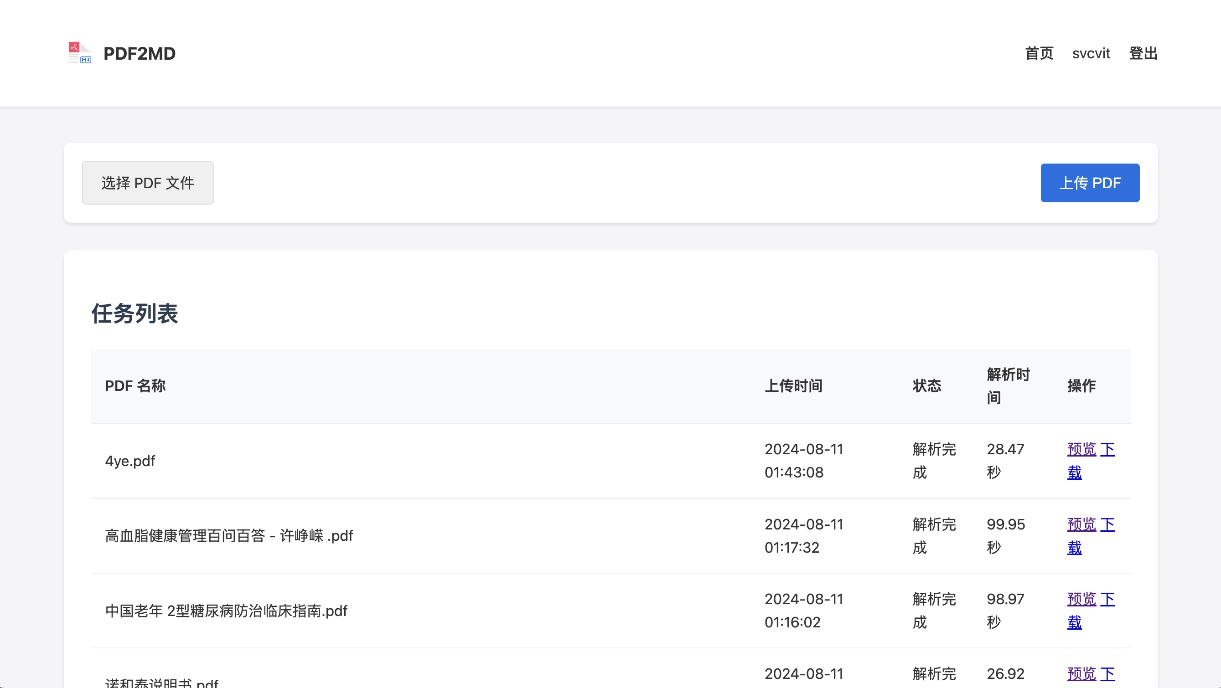
Task: Select upload time 2024-08-11 01:43:08
Action: click(x=804, y=461)
